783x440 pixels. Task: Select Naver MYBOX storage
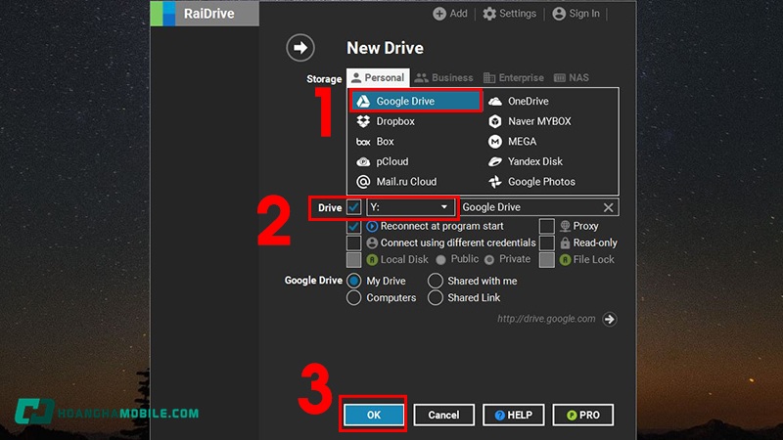tap(530, 121)
